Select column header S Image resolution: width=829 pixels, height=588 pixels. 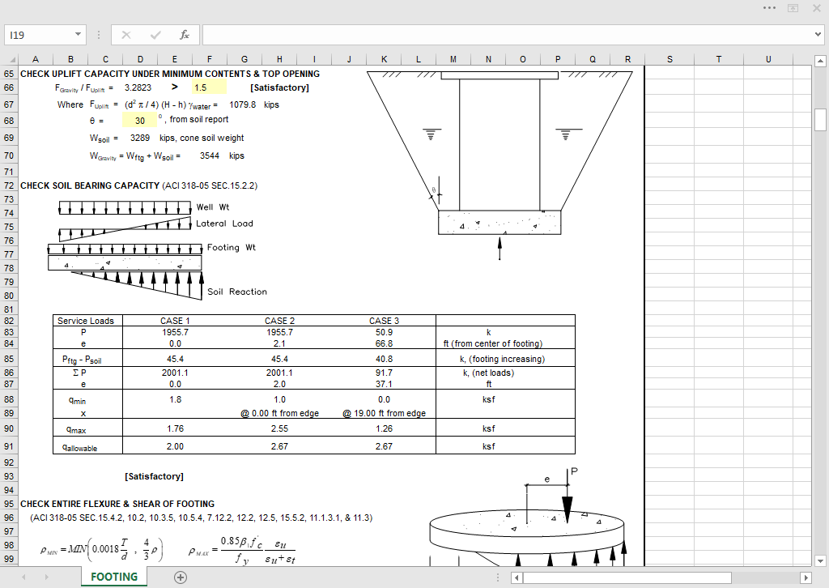point(670,59)
